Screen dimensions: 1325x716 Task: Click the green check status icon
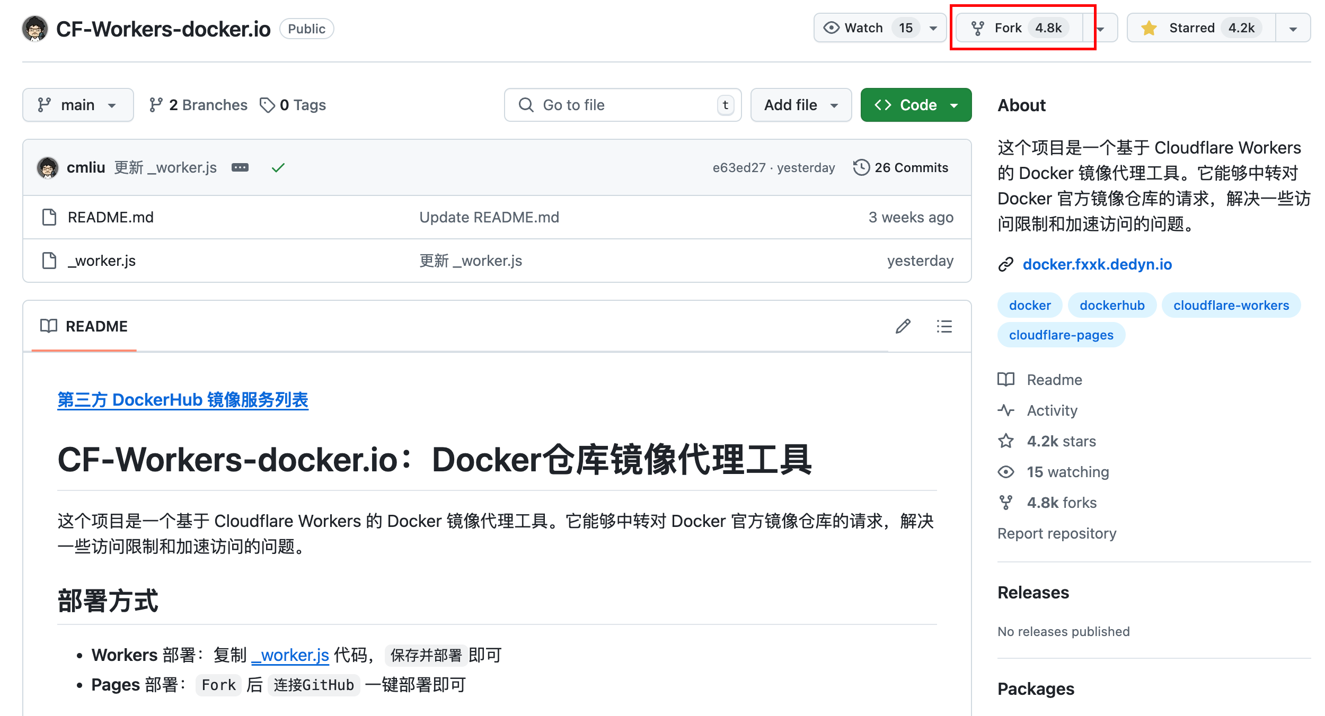tap(278, 168)
